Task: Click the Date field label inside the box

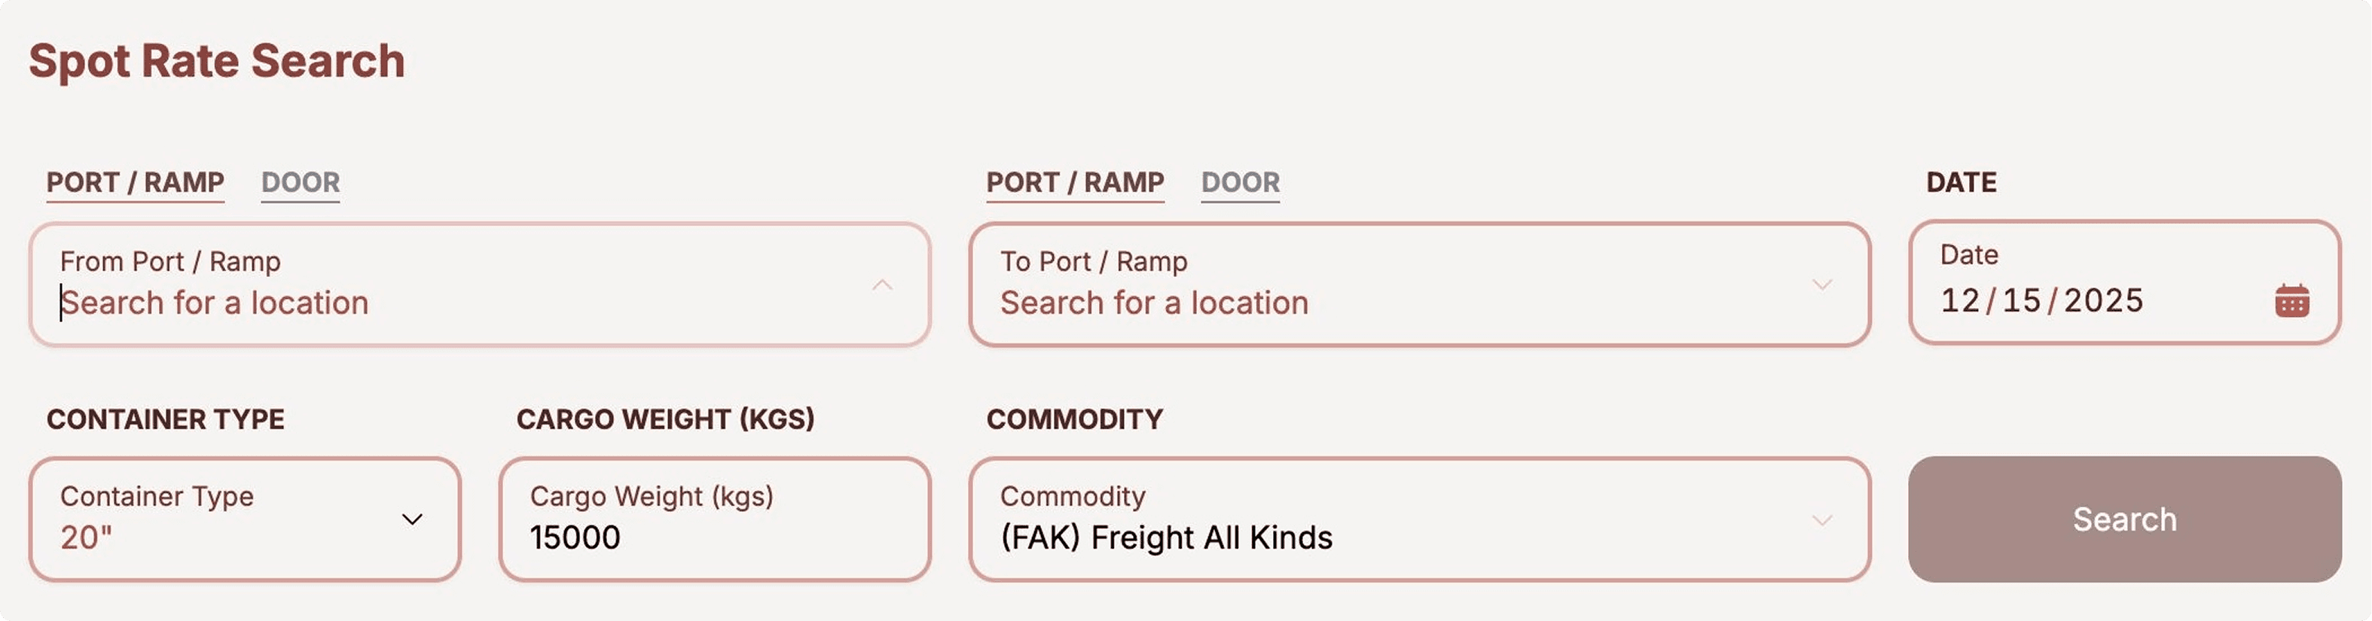Action: (x=1969, y=255)
